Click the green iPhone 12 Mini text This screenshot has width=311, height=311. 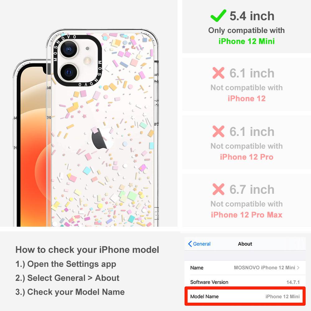(x=247, y=41)
